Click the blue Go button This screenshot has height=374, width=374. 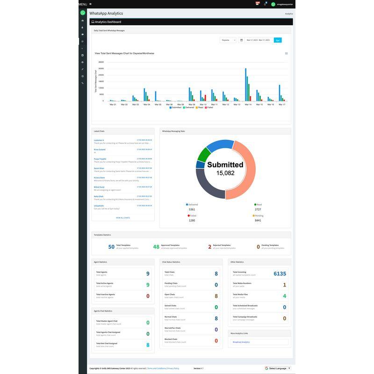(x=278, y=40)
